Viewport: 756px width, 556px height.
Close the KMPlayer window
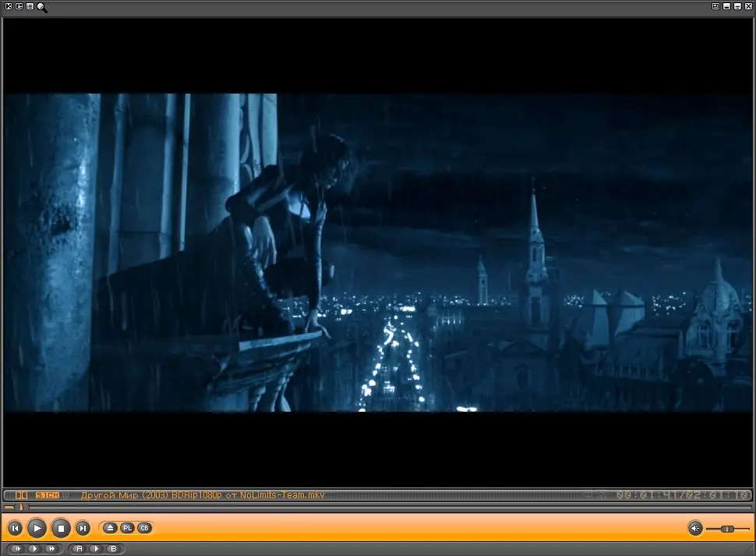pos(748,6)
